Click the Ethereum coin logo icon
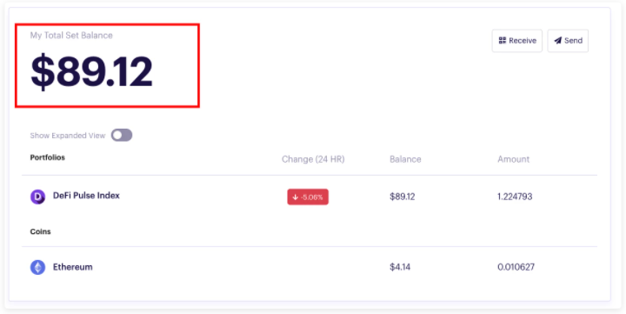Viewport: 626px width, 314px height. coord(37,267)
